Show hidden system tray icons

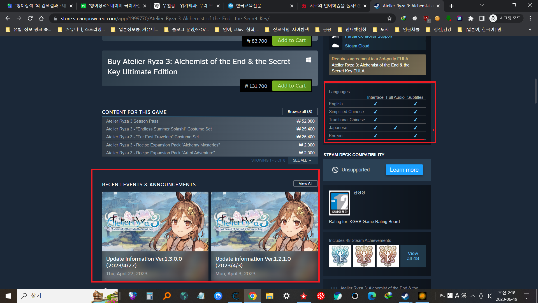coord(473,296)
